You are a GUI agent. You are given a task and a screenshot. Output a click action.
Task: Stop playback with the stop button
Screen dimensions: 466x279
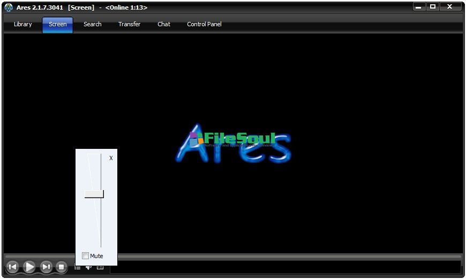pos(62,267)
